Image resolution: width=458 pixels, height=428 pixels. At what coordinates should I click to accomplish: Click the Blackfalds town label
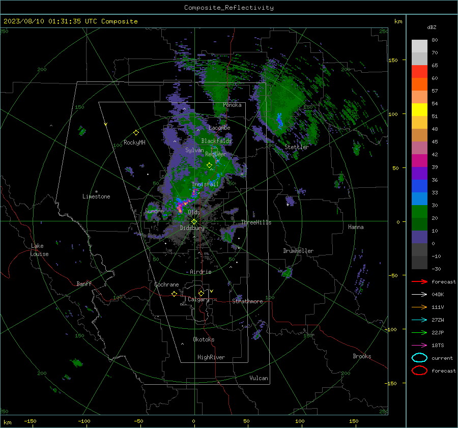click(x=216, y=141)
